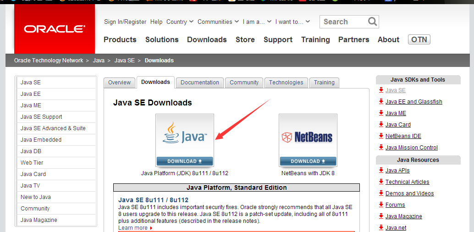Select the Downloads tab
The image size is (474, 232).
(156, 82)
